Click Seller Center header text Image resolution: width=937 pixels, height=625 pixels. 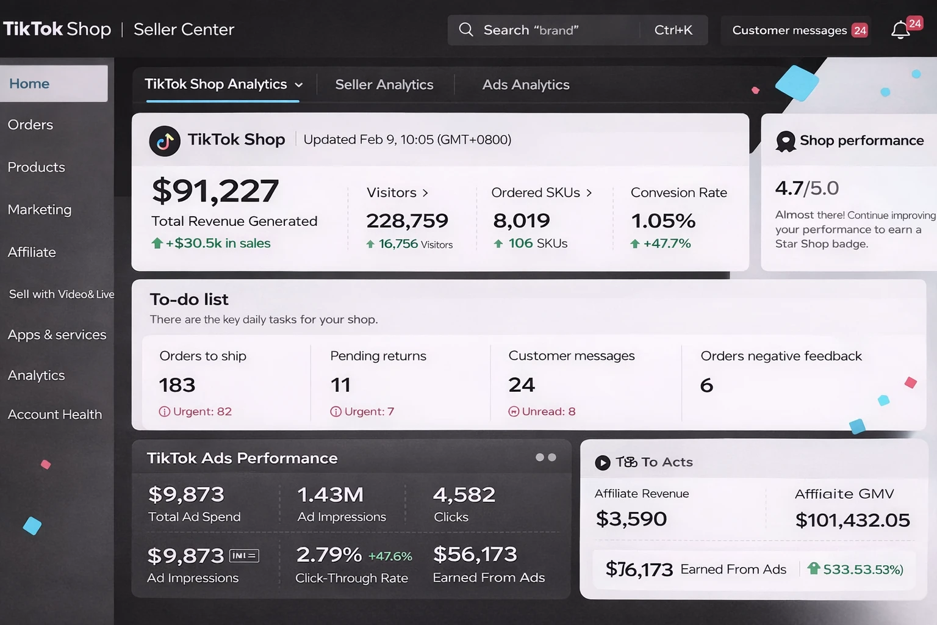point(184,29)
